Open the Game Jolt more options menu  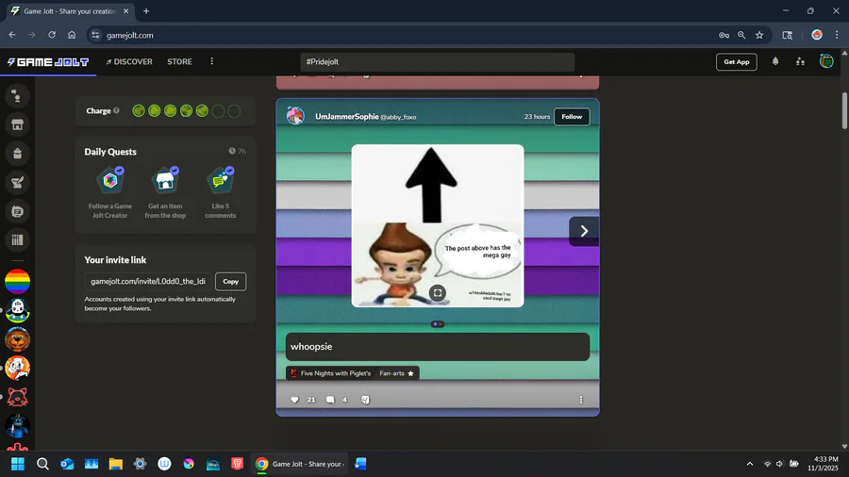[x=211, y=61]
